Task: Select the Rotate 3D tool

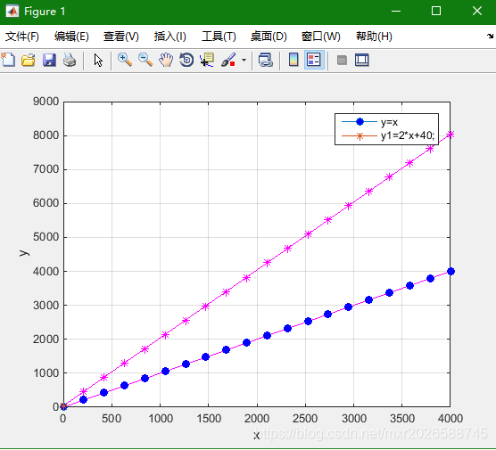Action: [186, 60]
